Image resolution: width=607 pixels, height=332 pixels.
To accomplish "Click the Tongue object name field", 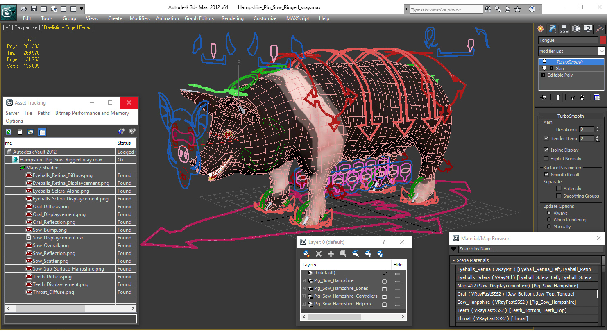I will (568, 40).
